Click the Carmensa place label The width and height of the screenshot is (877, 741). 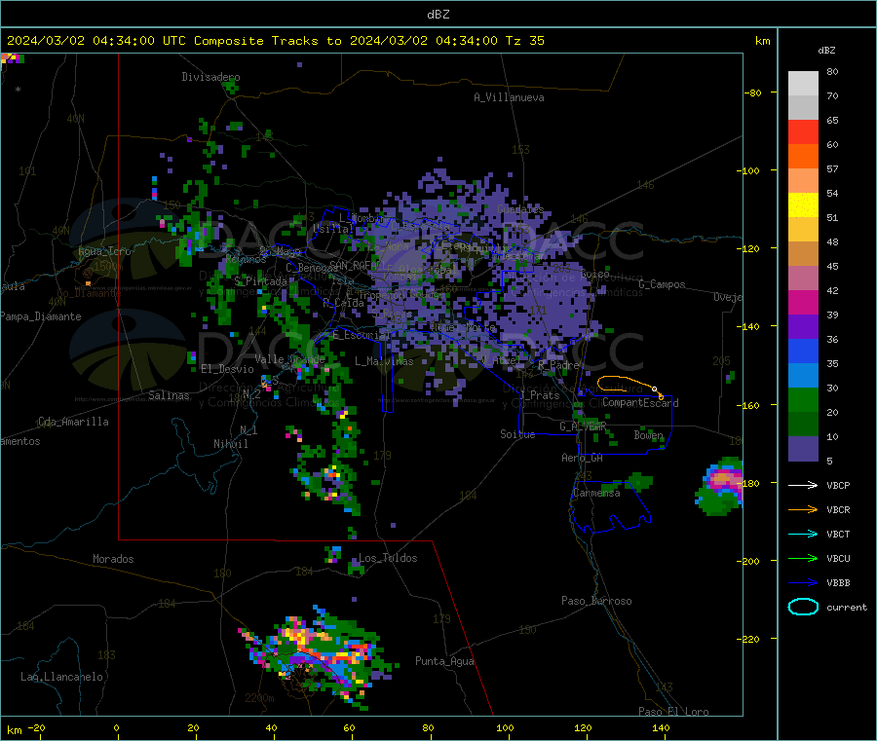tap(596, 493)
